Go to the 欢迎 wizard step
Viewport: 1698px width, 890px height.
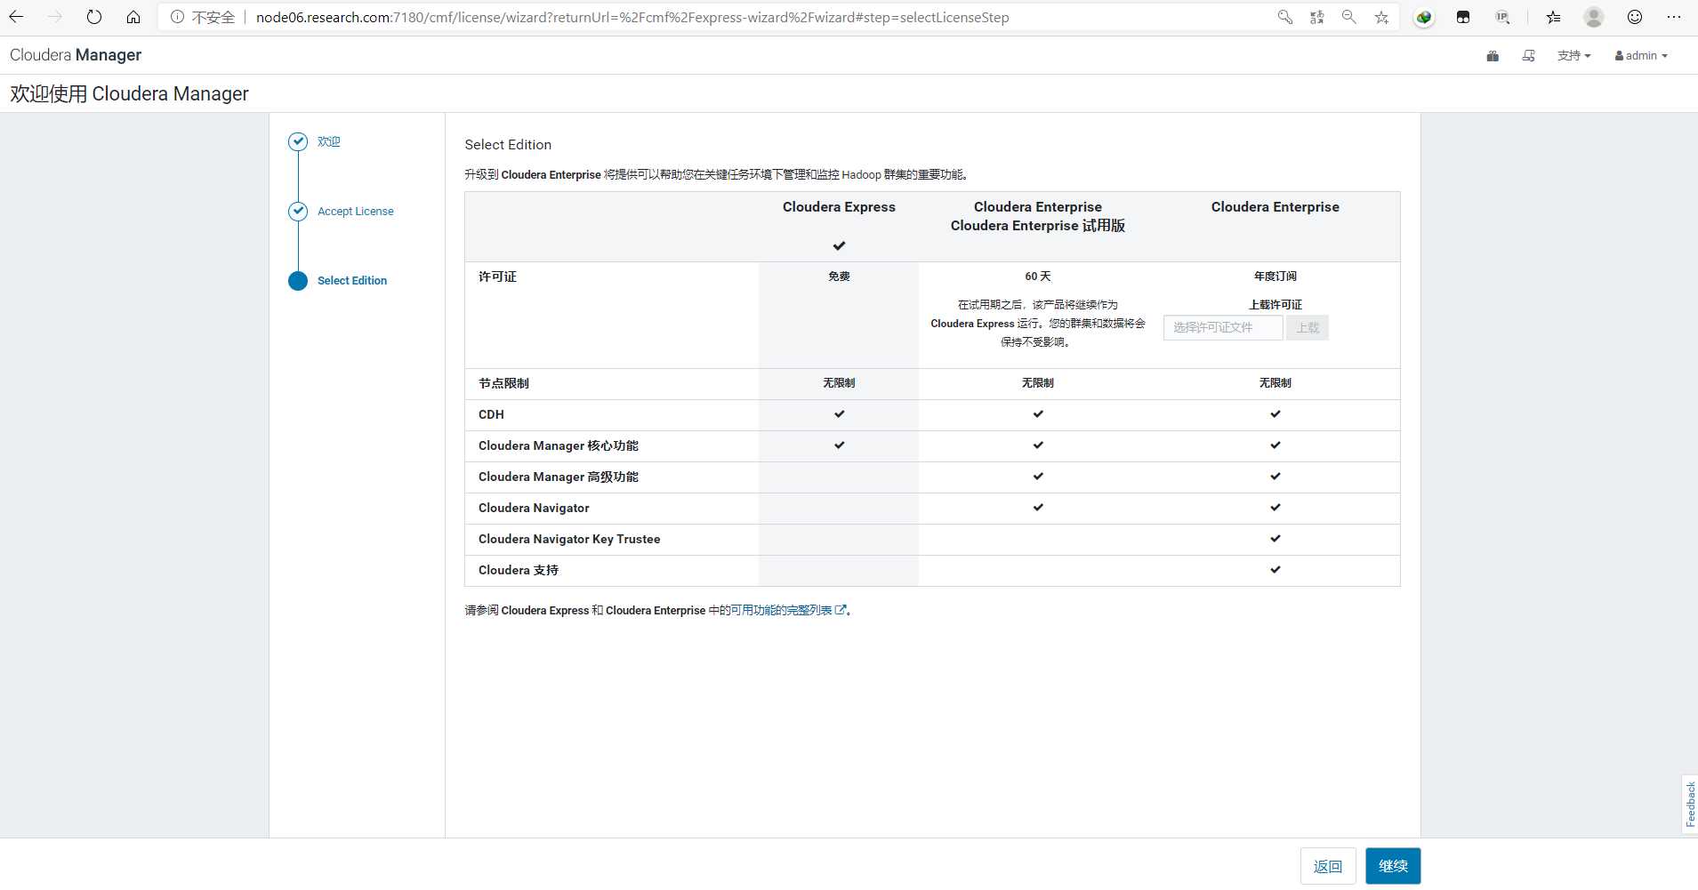(x=328, y=141)
